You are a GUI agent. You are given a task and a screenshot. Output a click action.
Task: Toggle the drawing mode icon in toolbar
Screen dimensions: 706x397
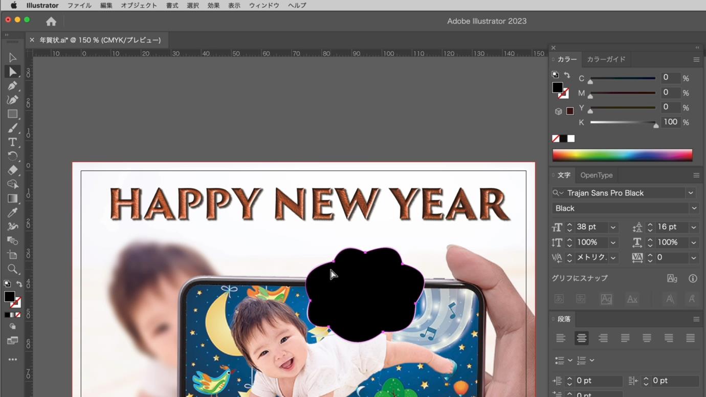[x=12, y=326]
